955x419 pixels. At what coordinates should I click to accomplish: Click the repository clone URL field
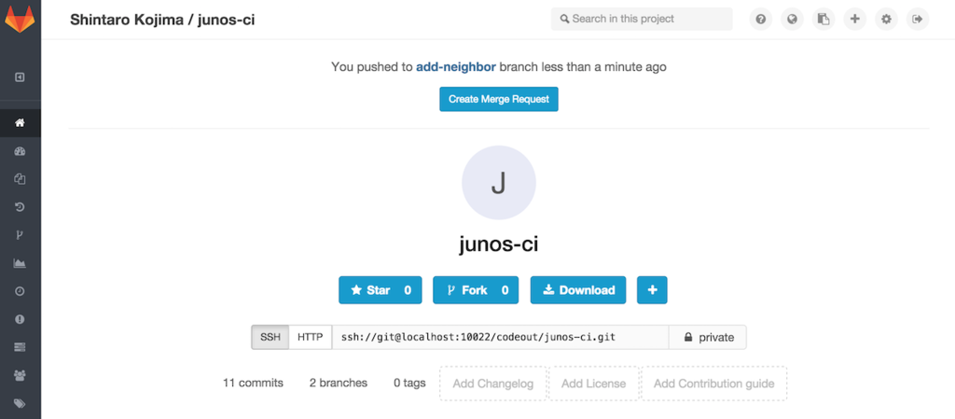500,337
